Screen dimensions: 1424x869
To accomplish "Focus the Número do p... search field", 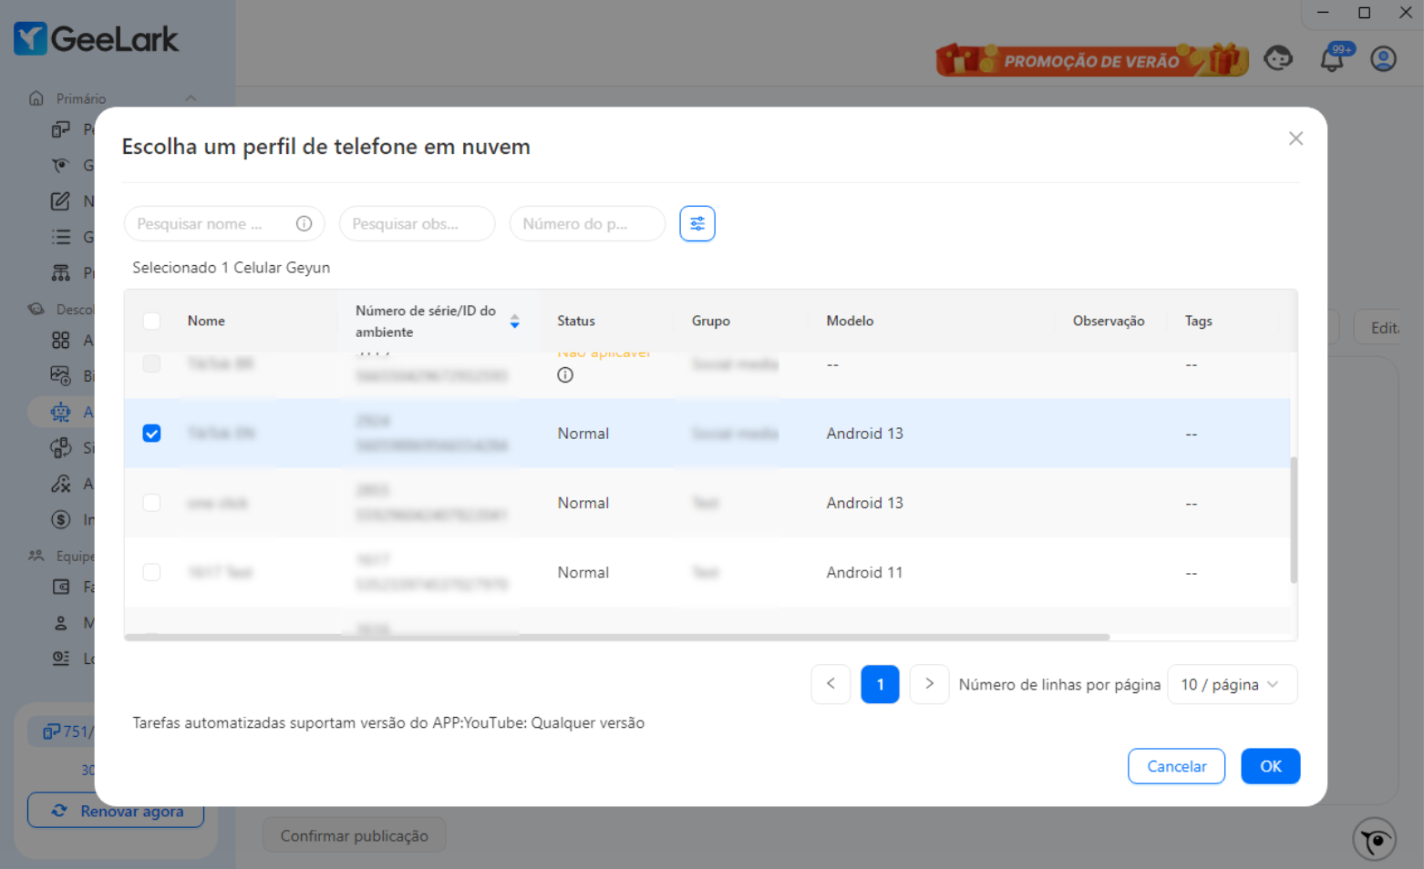I will [587, 224].
